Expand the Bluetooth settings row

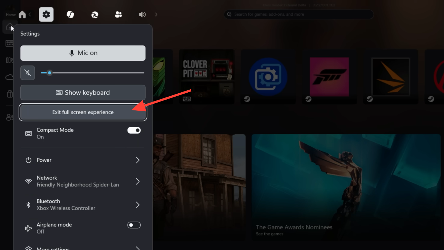point(83,205)
